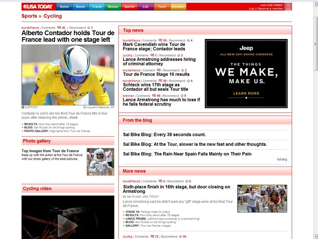Click recommend icon for Schleck 17th stage story

point(188,81)
